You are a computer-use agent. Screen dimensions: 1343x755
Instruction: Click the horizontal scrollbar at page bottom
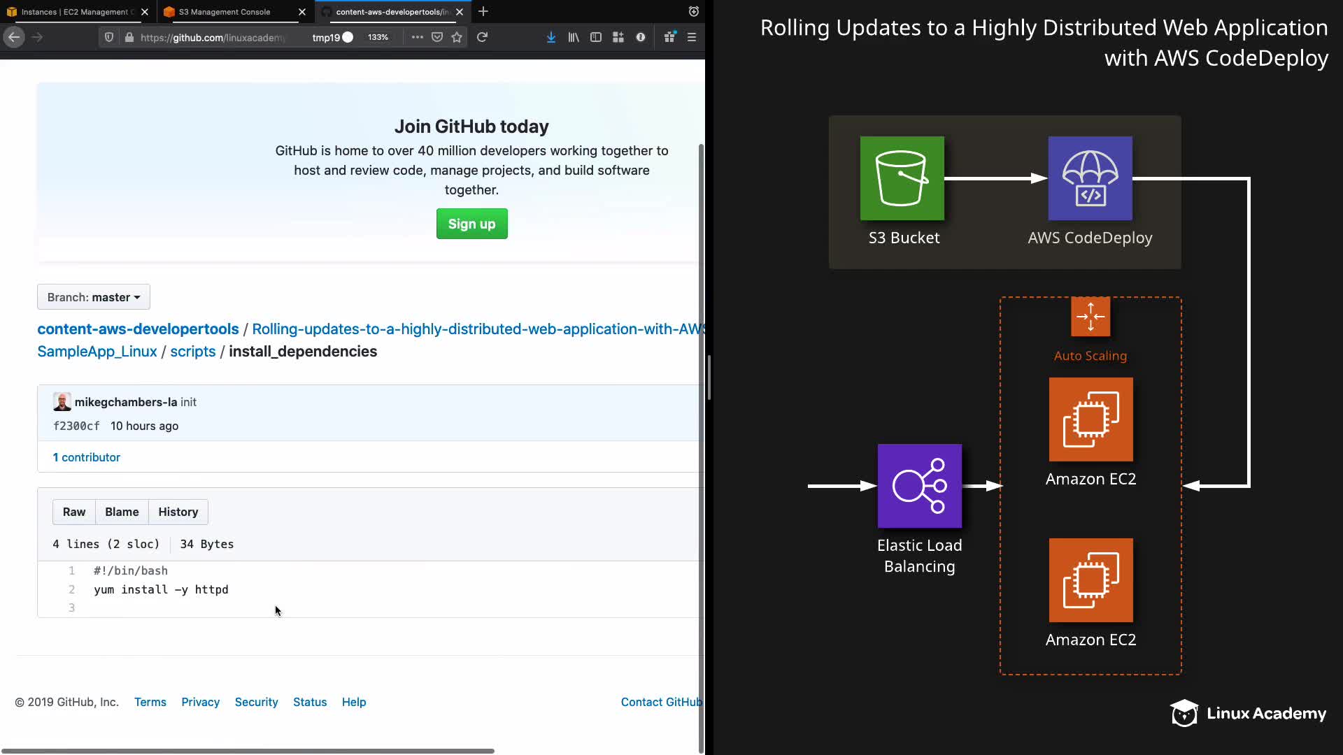(x=248, y=751)
